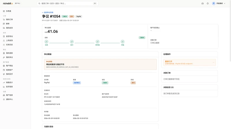
Task: Navigate to 我的退款 menu item
Action: pyautogui.click(x=9, y=53)
